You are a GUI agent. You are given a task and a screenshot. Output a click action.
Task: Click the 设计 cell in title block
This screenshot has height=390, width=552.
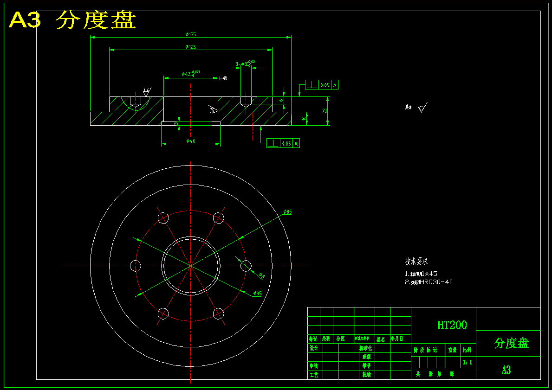pyautogui.click(x=314, y=348)
